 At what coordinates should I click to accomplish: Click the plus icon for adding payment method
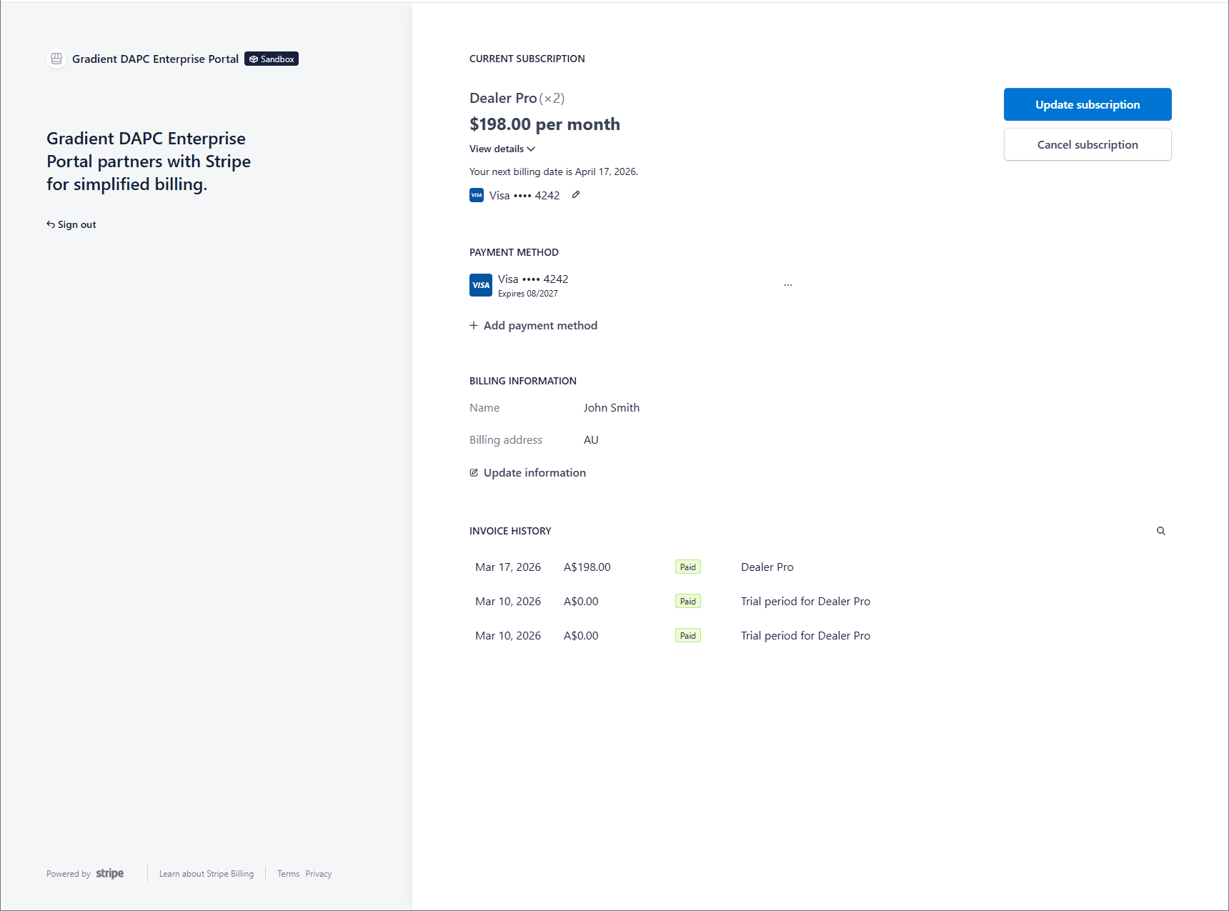pos(474,325)
